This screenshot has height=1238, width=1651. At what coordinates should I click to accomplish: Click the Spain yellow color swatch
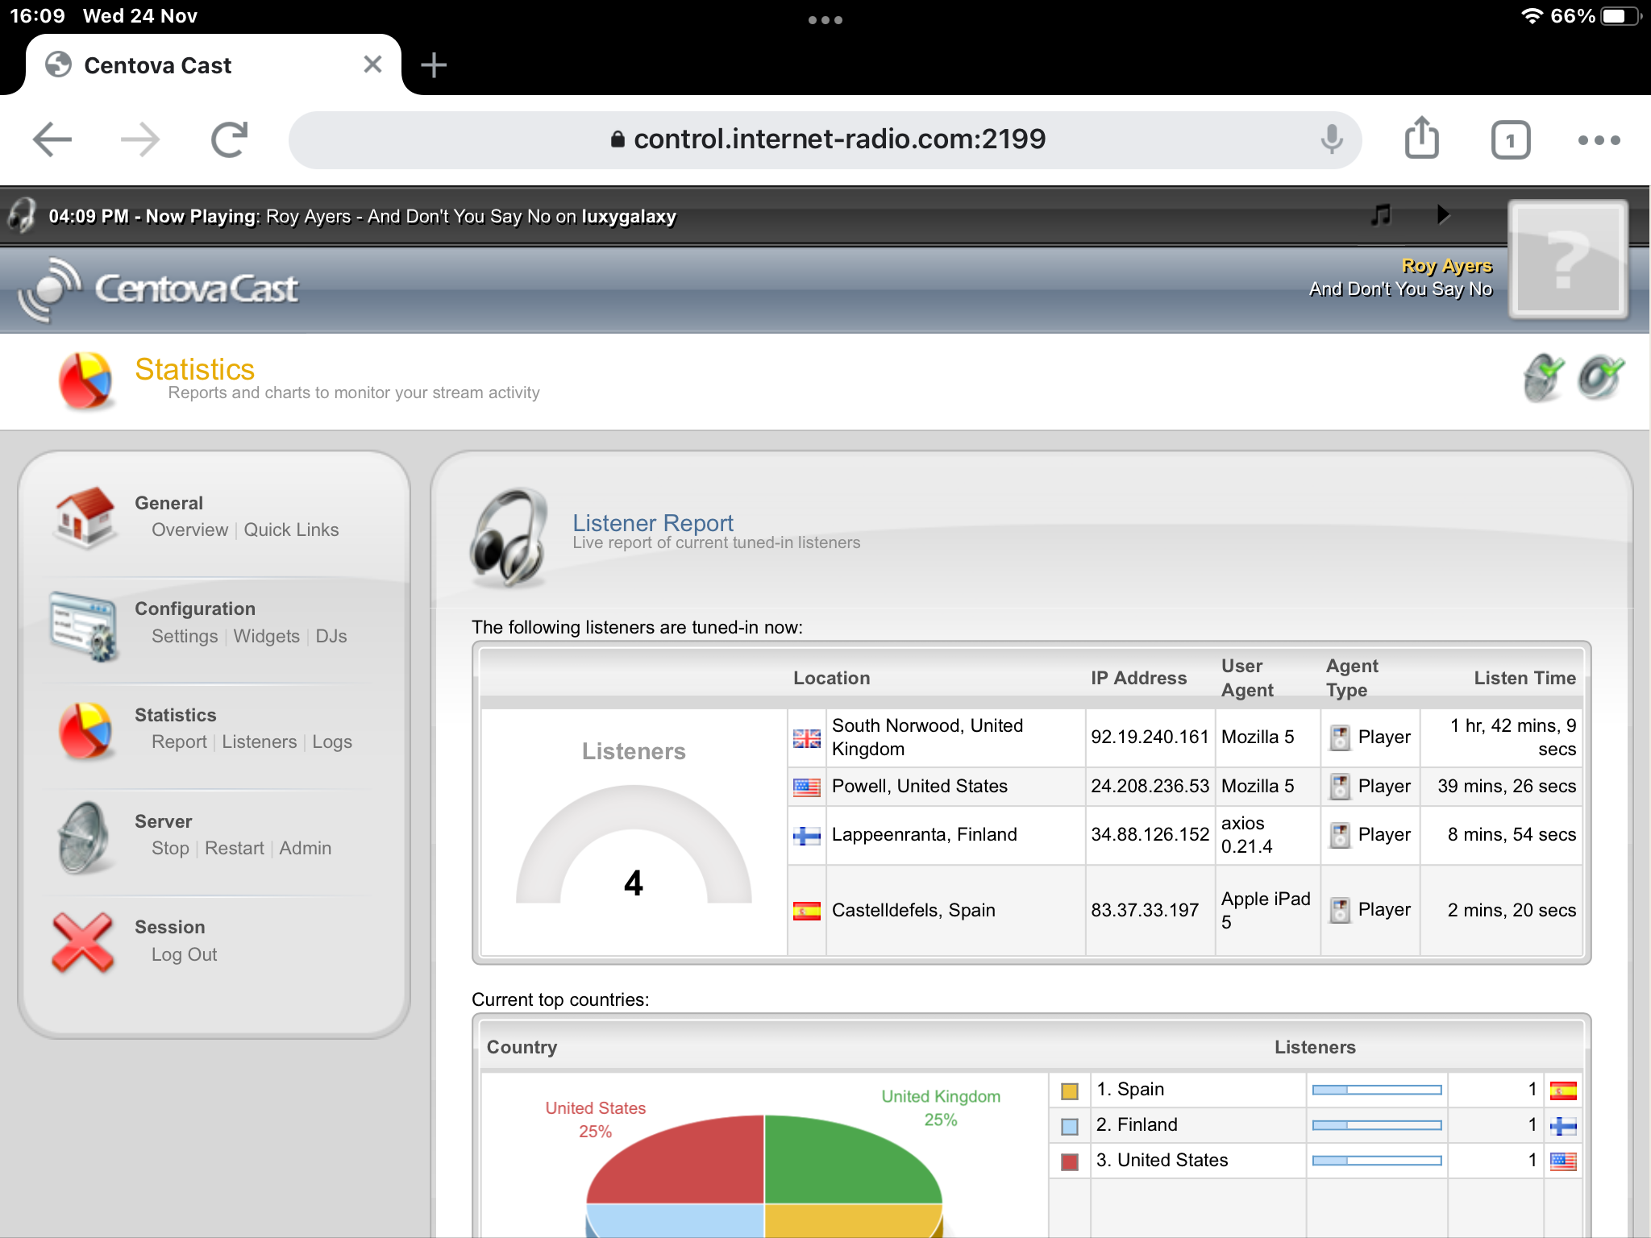click(1069, 1091)
